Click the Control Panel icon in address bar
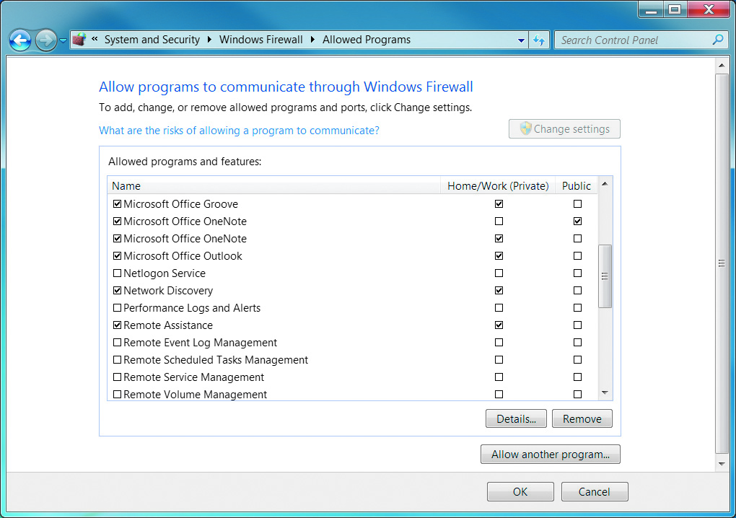Viewport: 736px width, 518px height. coord(79,40)
